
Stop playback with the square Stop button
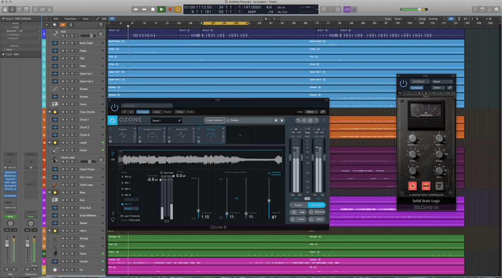[153, 9]
